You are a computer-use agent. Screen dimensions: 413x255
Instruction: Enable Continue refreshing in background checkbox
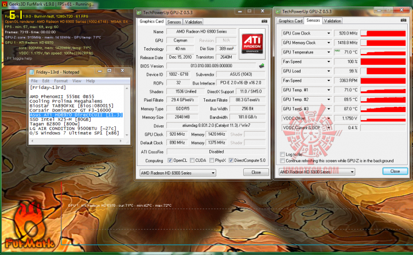tap(282, 161)
